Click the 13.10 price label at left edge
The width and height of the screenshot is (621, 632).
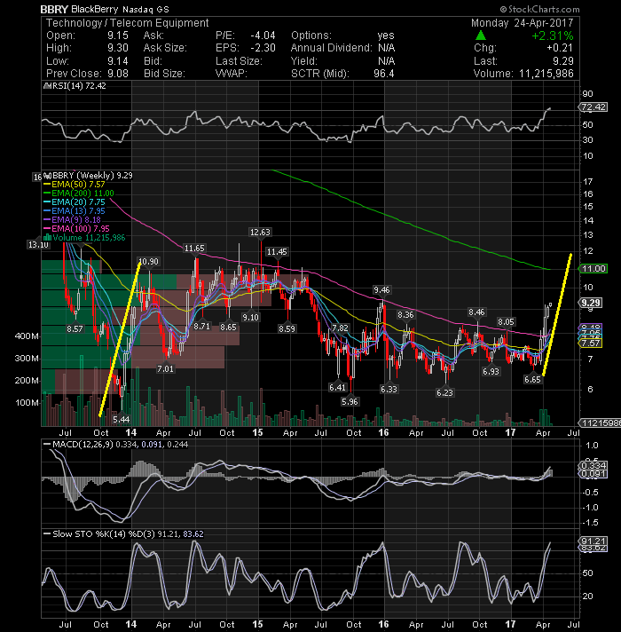click(x=38, y=245)
